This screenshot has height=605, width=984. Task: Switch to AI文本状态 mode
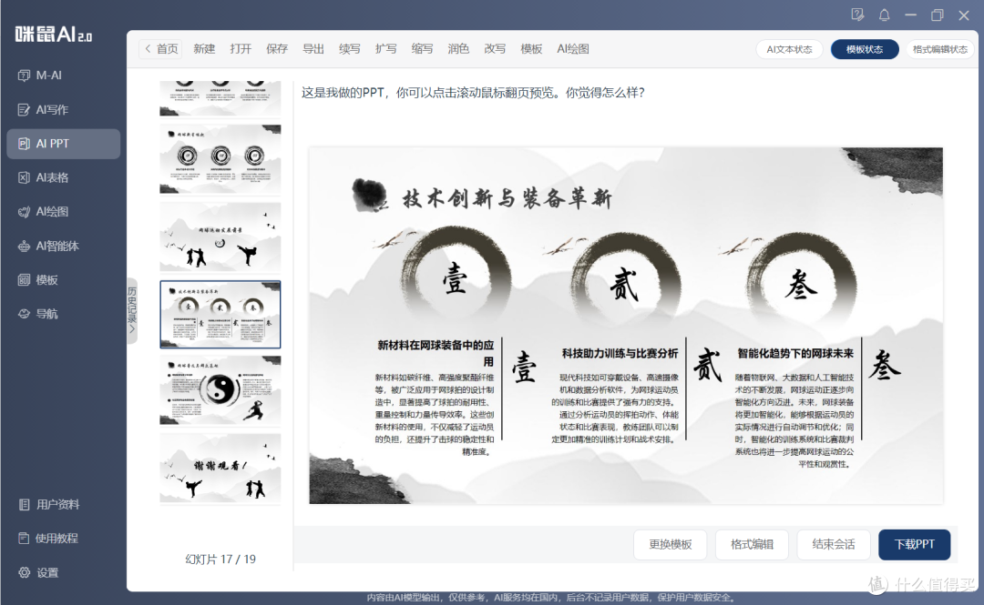pos(789,49)
